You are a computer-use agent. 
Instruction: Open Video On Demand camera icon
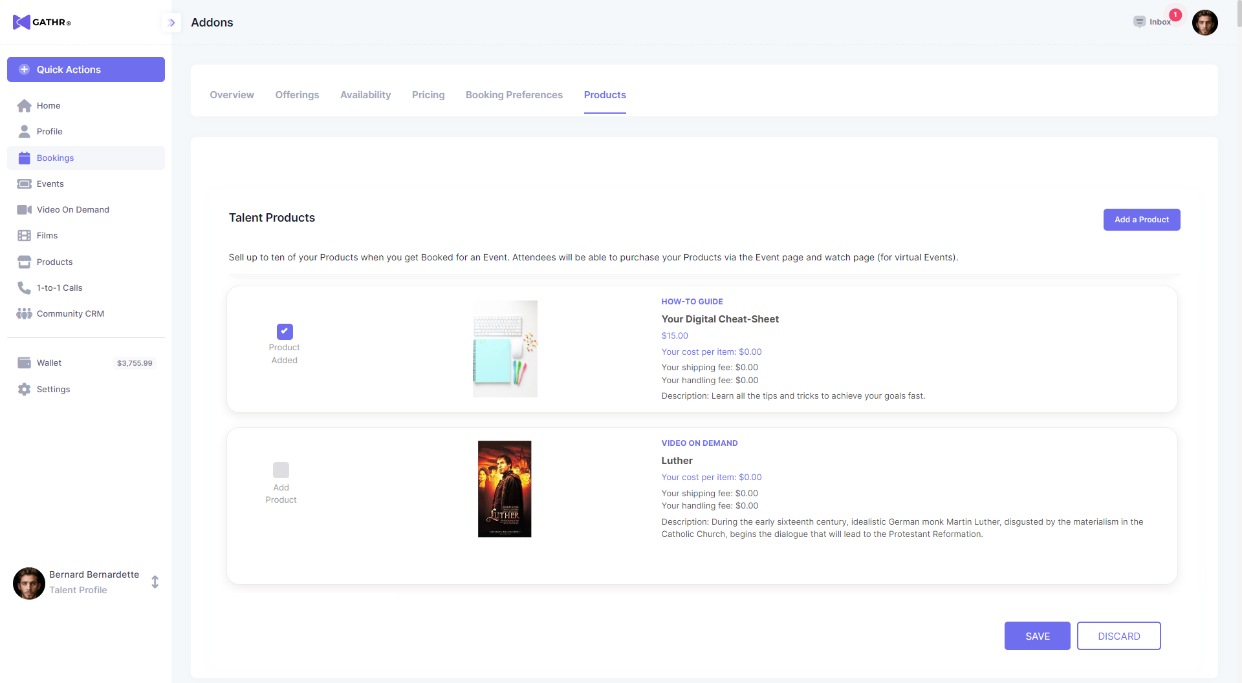(x=24, y=210)
